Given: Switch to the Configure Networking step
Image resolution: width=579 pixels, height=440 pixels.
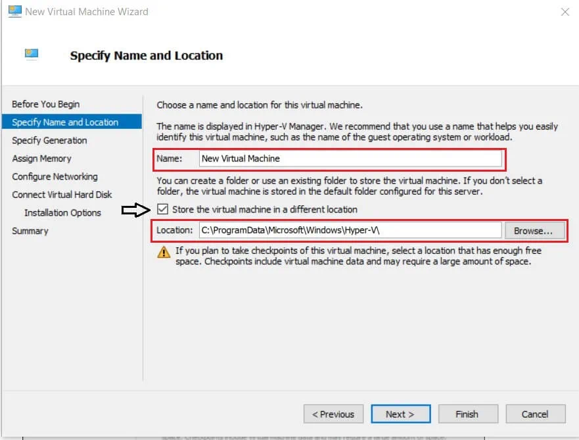Looking at the screenshot, I should (x=55, y=176).
